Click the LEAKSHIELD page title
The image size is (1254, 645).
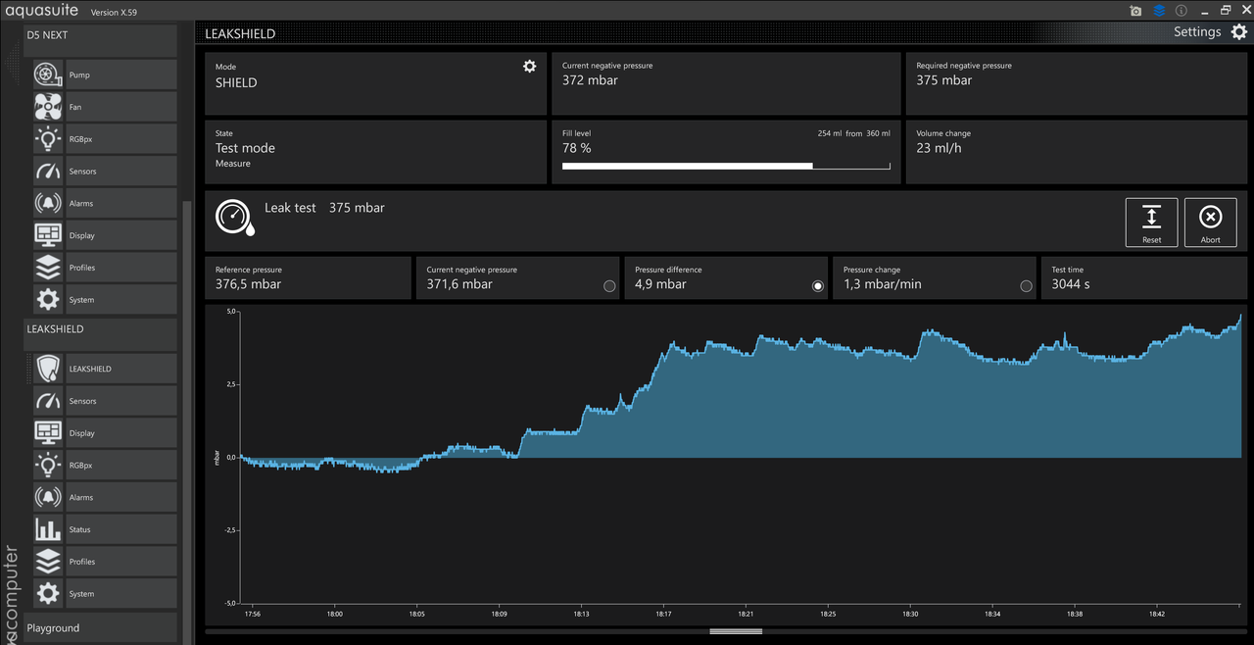(x=240, y=33)
